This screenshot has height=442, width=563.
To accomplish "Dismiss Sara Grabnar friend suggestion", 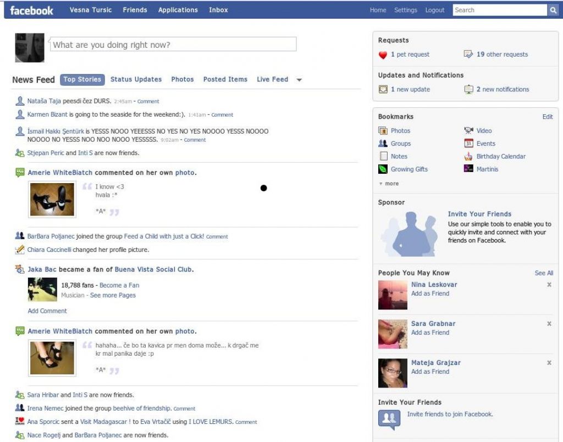I will pyautogui.click(x=549, y=324).
